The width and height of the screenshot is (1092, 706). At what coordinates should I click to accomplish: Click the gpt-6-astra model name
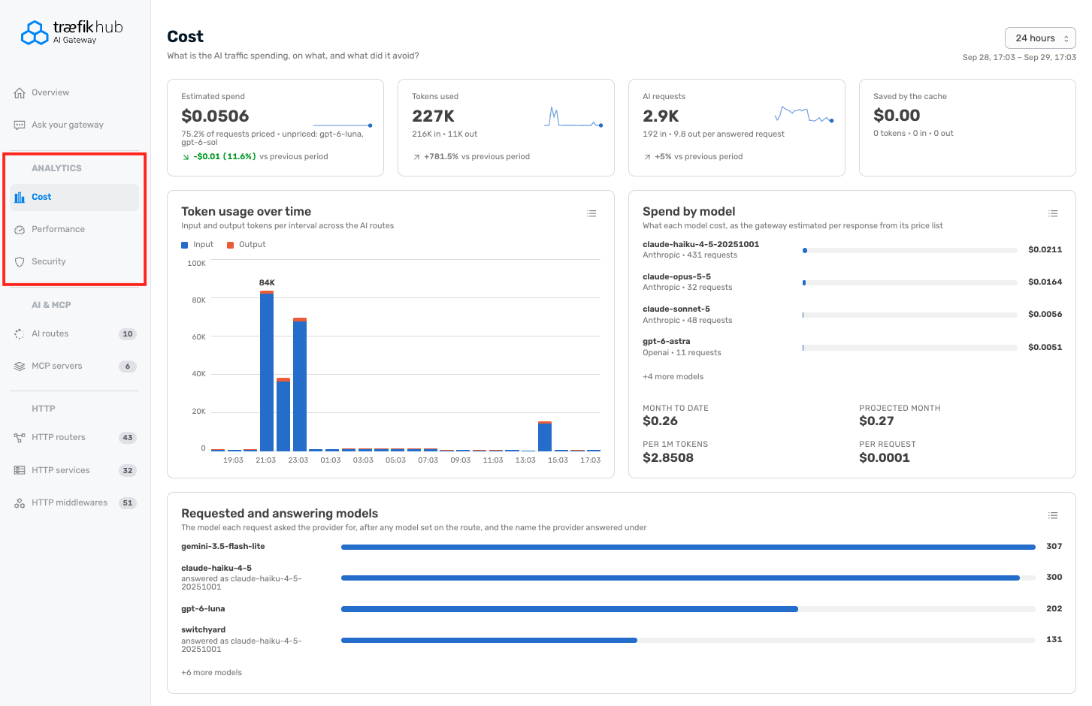tap(667, 342)
